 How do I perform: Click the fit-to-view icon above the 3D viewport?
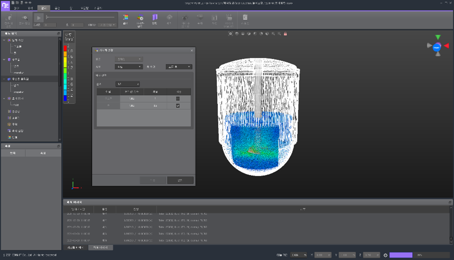231,34
